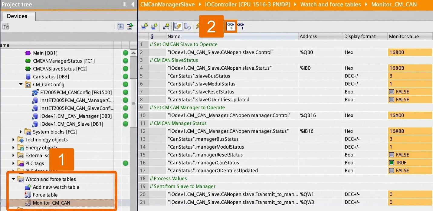Click the Main [OB1] block icon
433x211 pixels.
[x=28, y=53]
